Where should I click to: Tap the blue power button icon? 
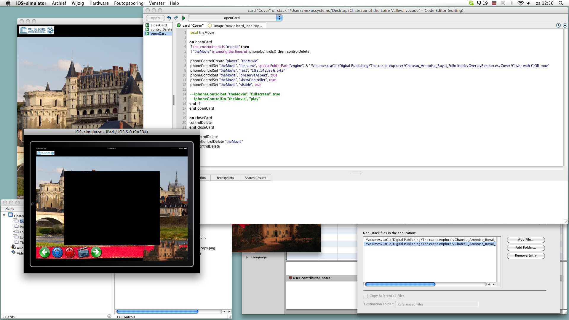click(57, 252)
